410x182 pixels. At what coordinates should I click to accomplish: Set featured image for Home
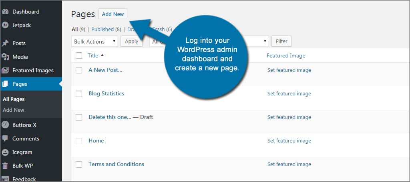(289, 141)
